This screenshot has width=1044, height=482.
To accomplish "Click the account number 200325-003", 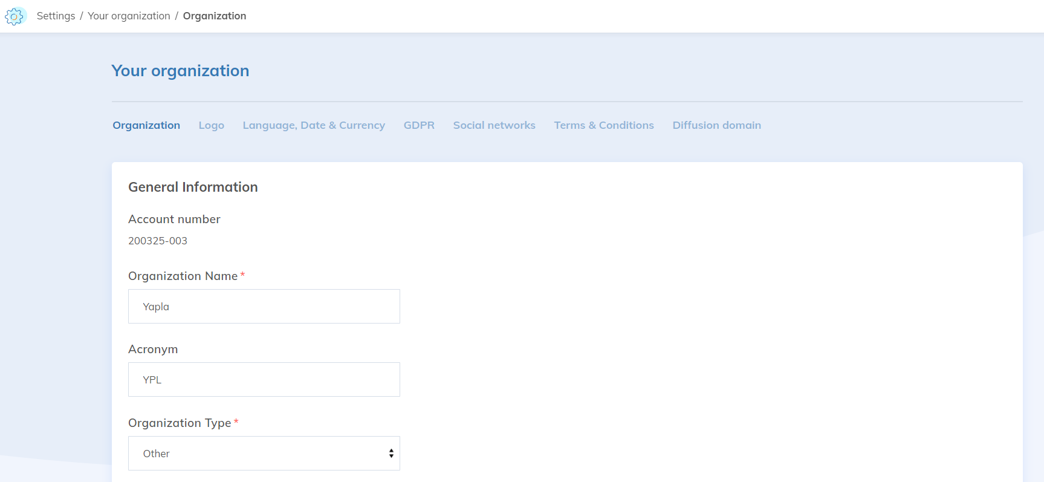I will (x=158, y=241).
